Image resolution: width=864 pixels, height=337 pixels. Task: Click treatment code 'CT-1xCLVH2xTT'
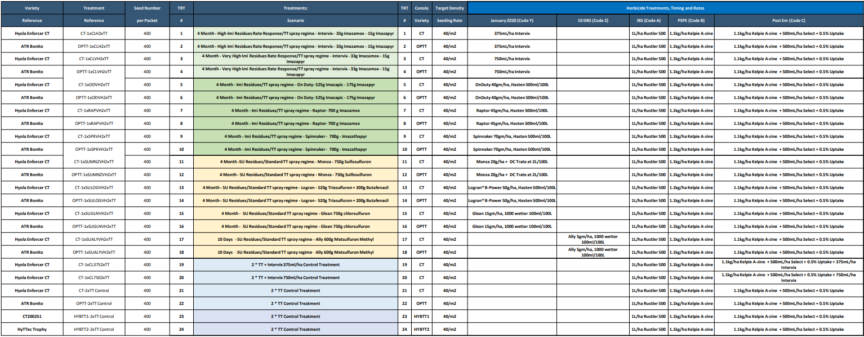94,59
